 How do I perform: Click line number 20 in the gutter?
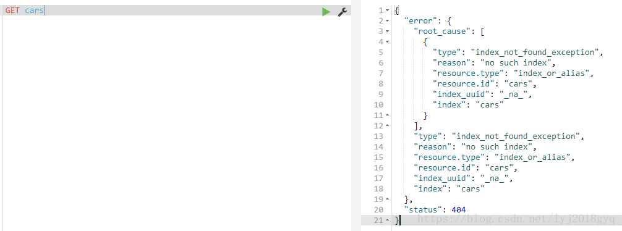click(378, 209)
